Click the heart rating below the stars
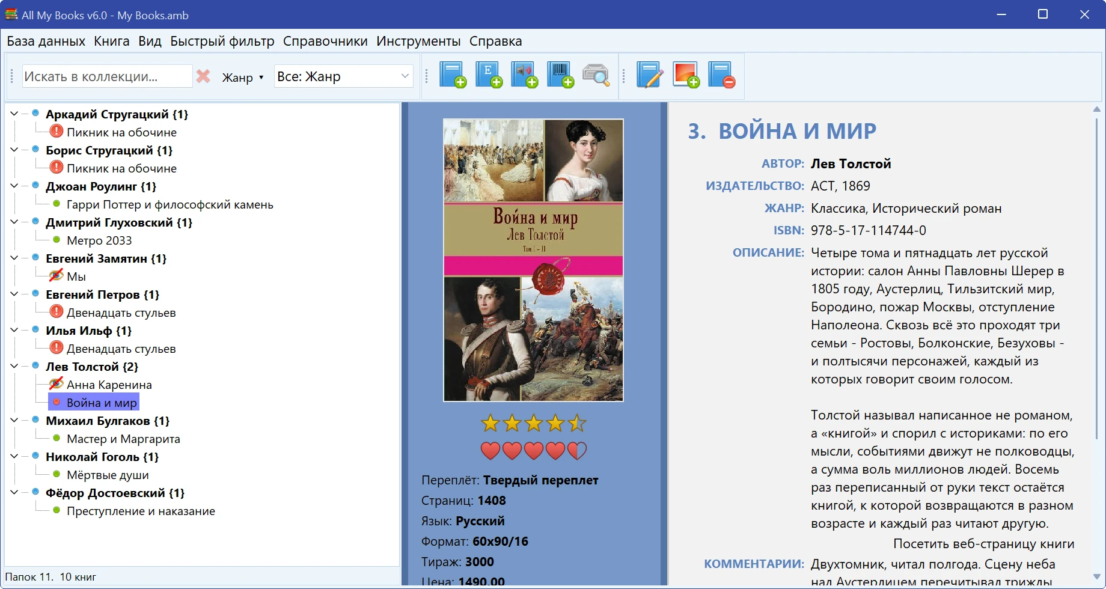The image size is (1106, 589). 534,451
